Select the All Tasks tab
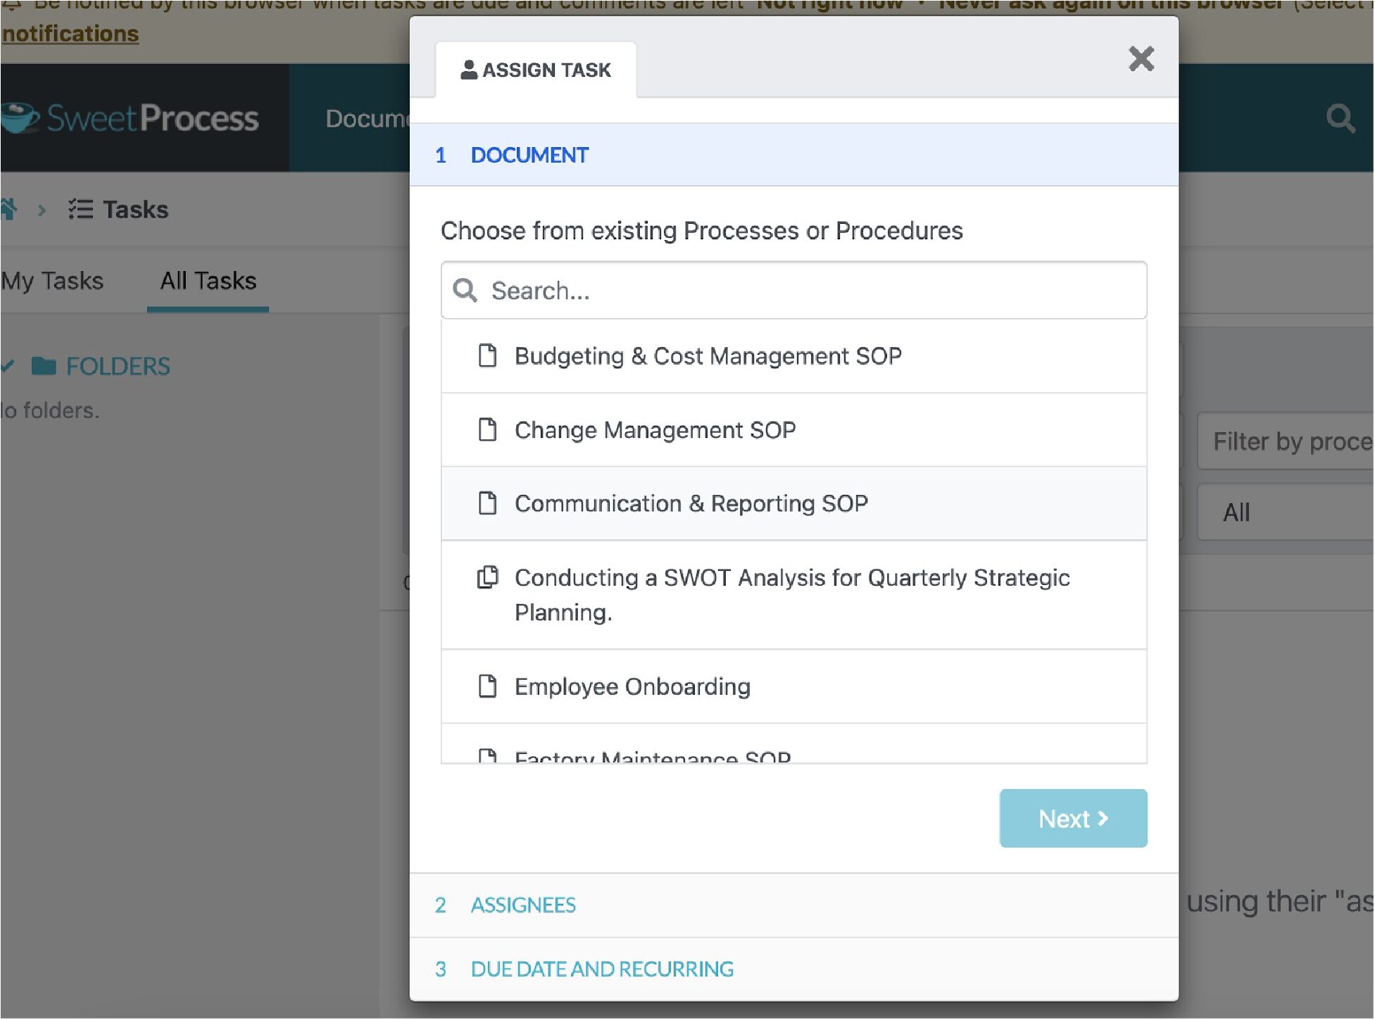The width and height of the screenshot is (1375, 1020). pyautogui.click(x=208, y=281)
